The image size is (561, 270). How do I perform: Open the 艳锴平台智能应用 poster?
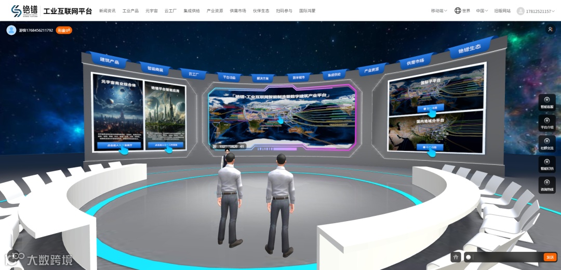[165, 115]
